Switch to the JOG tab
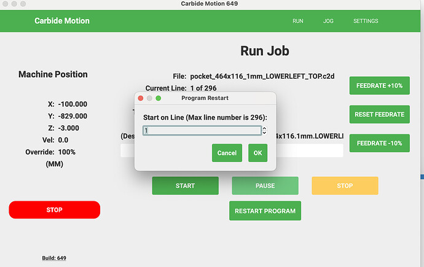This screenshot has height=267, width=424. (328, 21)
